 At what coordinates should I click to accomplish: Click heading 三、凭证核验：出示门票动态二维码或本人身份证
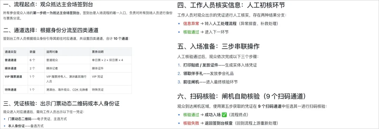click(61, 104)
